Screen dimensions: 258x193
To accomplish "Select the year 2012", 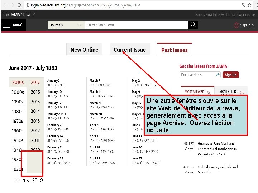I will (x=35, y=131).
